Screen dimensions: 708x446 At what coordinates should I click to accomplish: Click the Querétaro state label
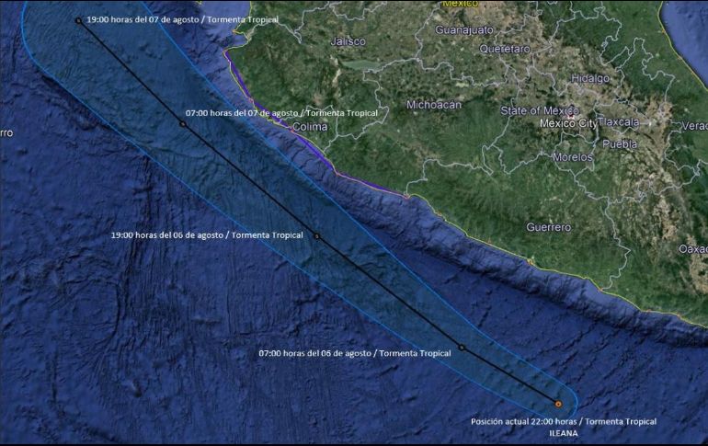coord(505,49)
